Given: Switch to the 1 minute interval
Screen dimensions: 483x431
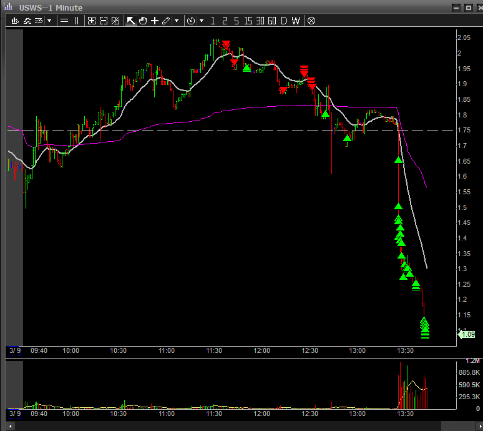Looking at the screenshot, I should point(213,21).
